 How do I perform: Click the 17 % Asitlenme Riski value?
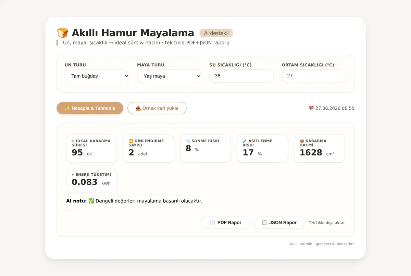pyautogui.click(x=252, y=153)
